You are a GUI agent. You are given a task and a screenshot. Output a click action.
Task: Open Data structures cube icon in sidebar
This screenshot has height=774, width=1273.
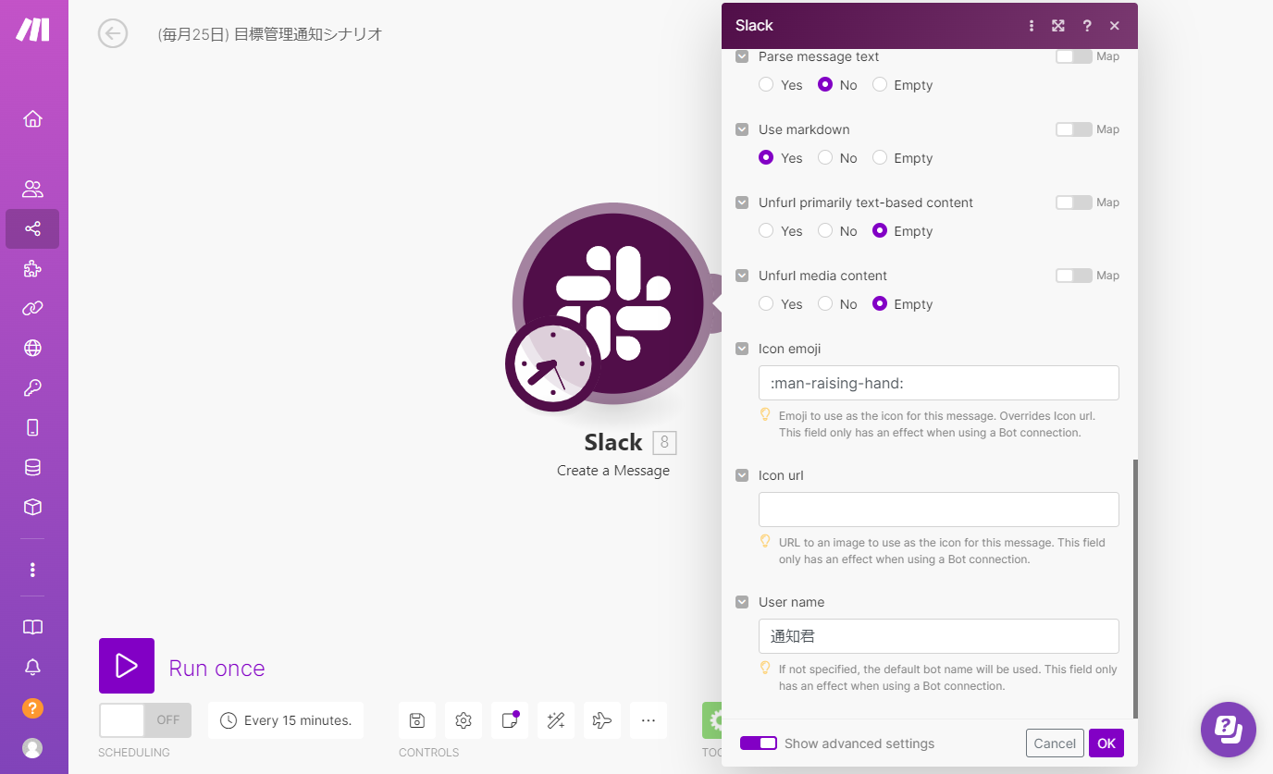32,507
